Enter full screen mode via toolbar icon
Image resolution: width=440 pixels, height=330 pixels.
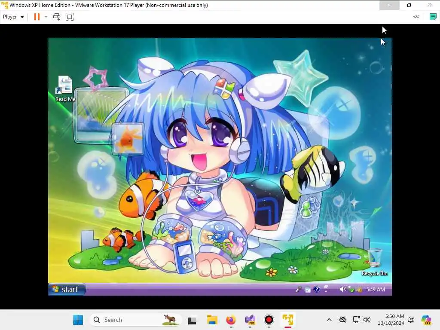69,17
